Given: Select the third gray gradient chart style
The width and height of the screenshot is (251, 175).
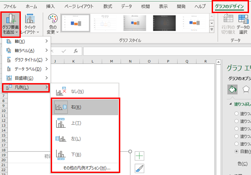Looking at the screenshot, I should click(x=135, y=23).
